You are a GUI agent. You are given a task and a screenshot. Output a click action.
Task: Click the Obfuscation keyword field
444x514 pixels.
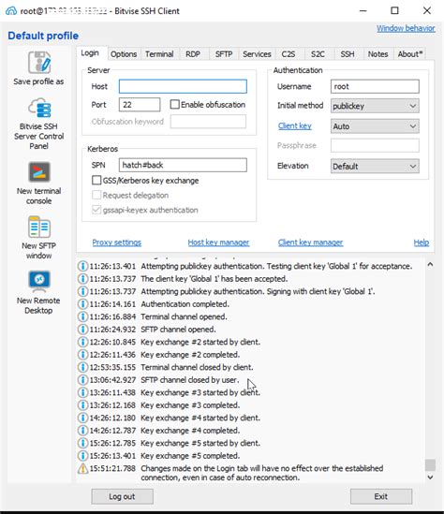(208, 122)
